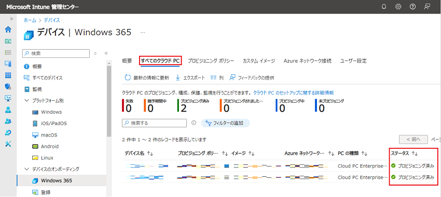Sort by イメージ column
The height and width of the screenshot is (197, 441).
(x=243, y=153)
